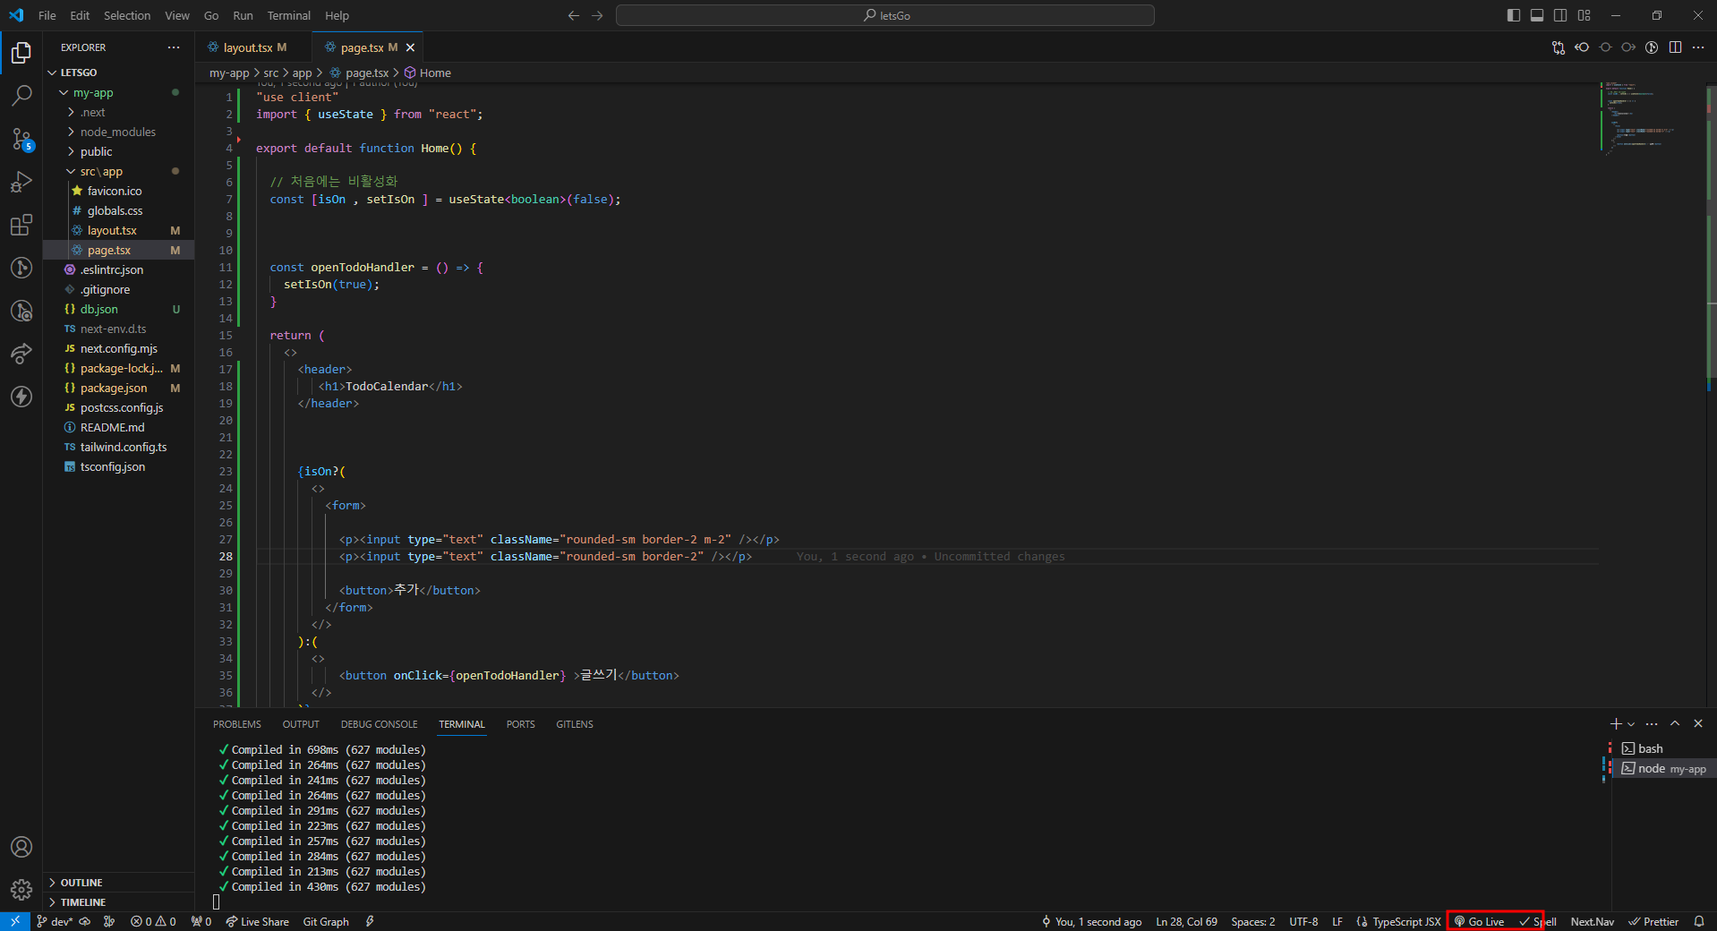Open Git Graph from the status bar
This screenshot has width=1717, height=931.
pos(326,921)
